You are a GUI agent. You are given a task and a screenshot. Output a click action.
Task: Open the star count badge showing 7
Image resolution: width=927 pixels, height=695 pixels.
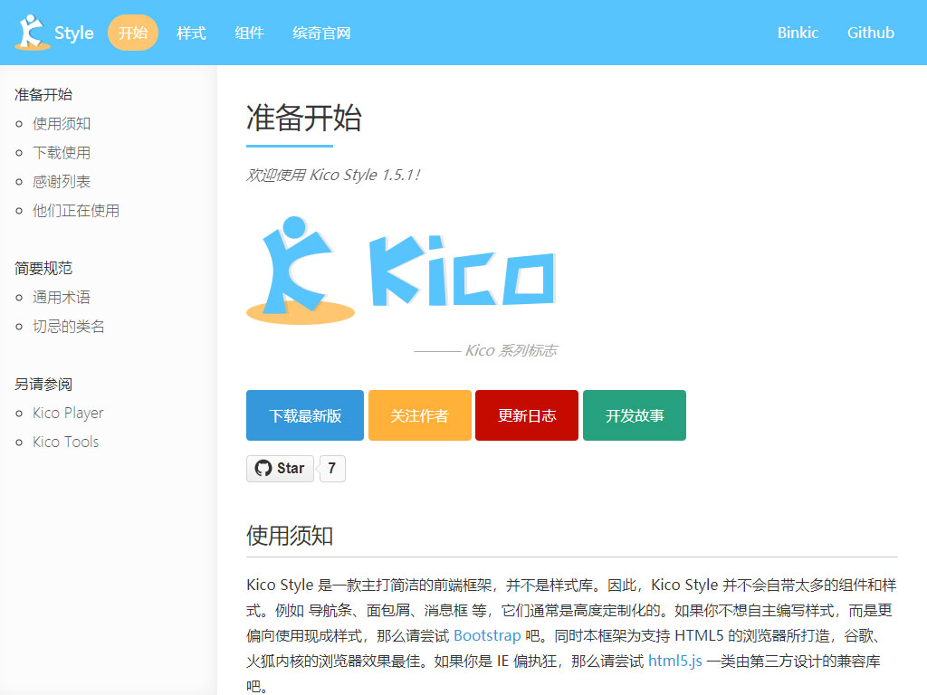coord(332,468)
